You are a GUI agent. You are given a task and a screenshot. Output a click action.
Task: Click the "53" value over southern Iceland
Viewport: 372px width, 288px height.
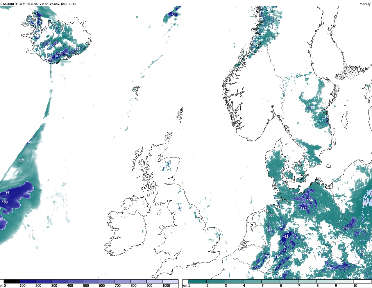pos(59,54)
